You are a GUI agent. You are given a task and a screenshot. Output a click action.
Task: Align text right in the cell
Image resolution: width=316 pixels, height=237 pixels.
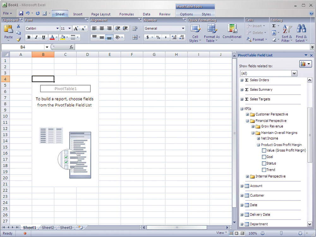point(109,28)
